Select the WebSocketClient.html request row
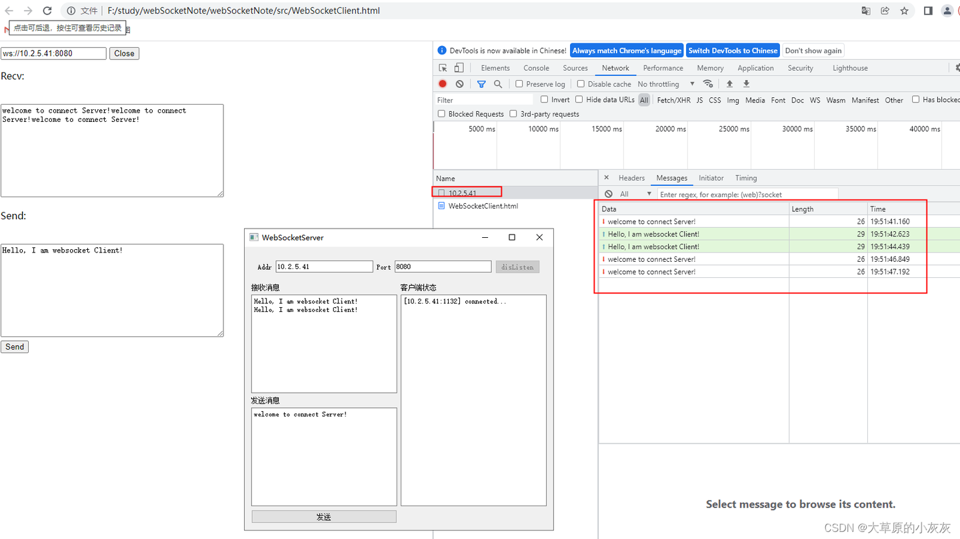This screenshot has width=960, height=539. point(515,206)
